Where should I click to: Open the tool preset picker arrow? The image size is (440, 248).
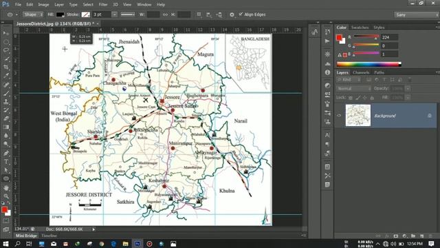(x=16, y=14)
